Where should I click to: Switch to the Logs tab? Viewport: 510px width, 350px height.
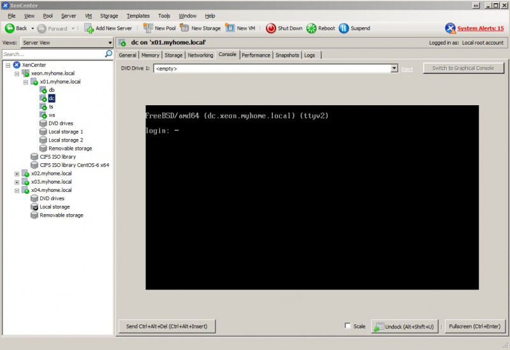tap(310, 55)
